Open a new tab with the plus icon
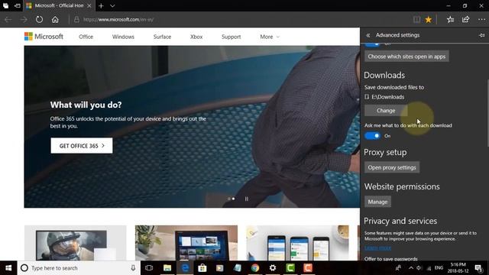The height and width of the screenshot is (275, 489). (101, 5)
